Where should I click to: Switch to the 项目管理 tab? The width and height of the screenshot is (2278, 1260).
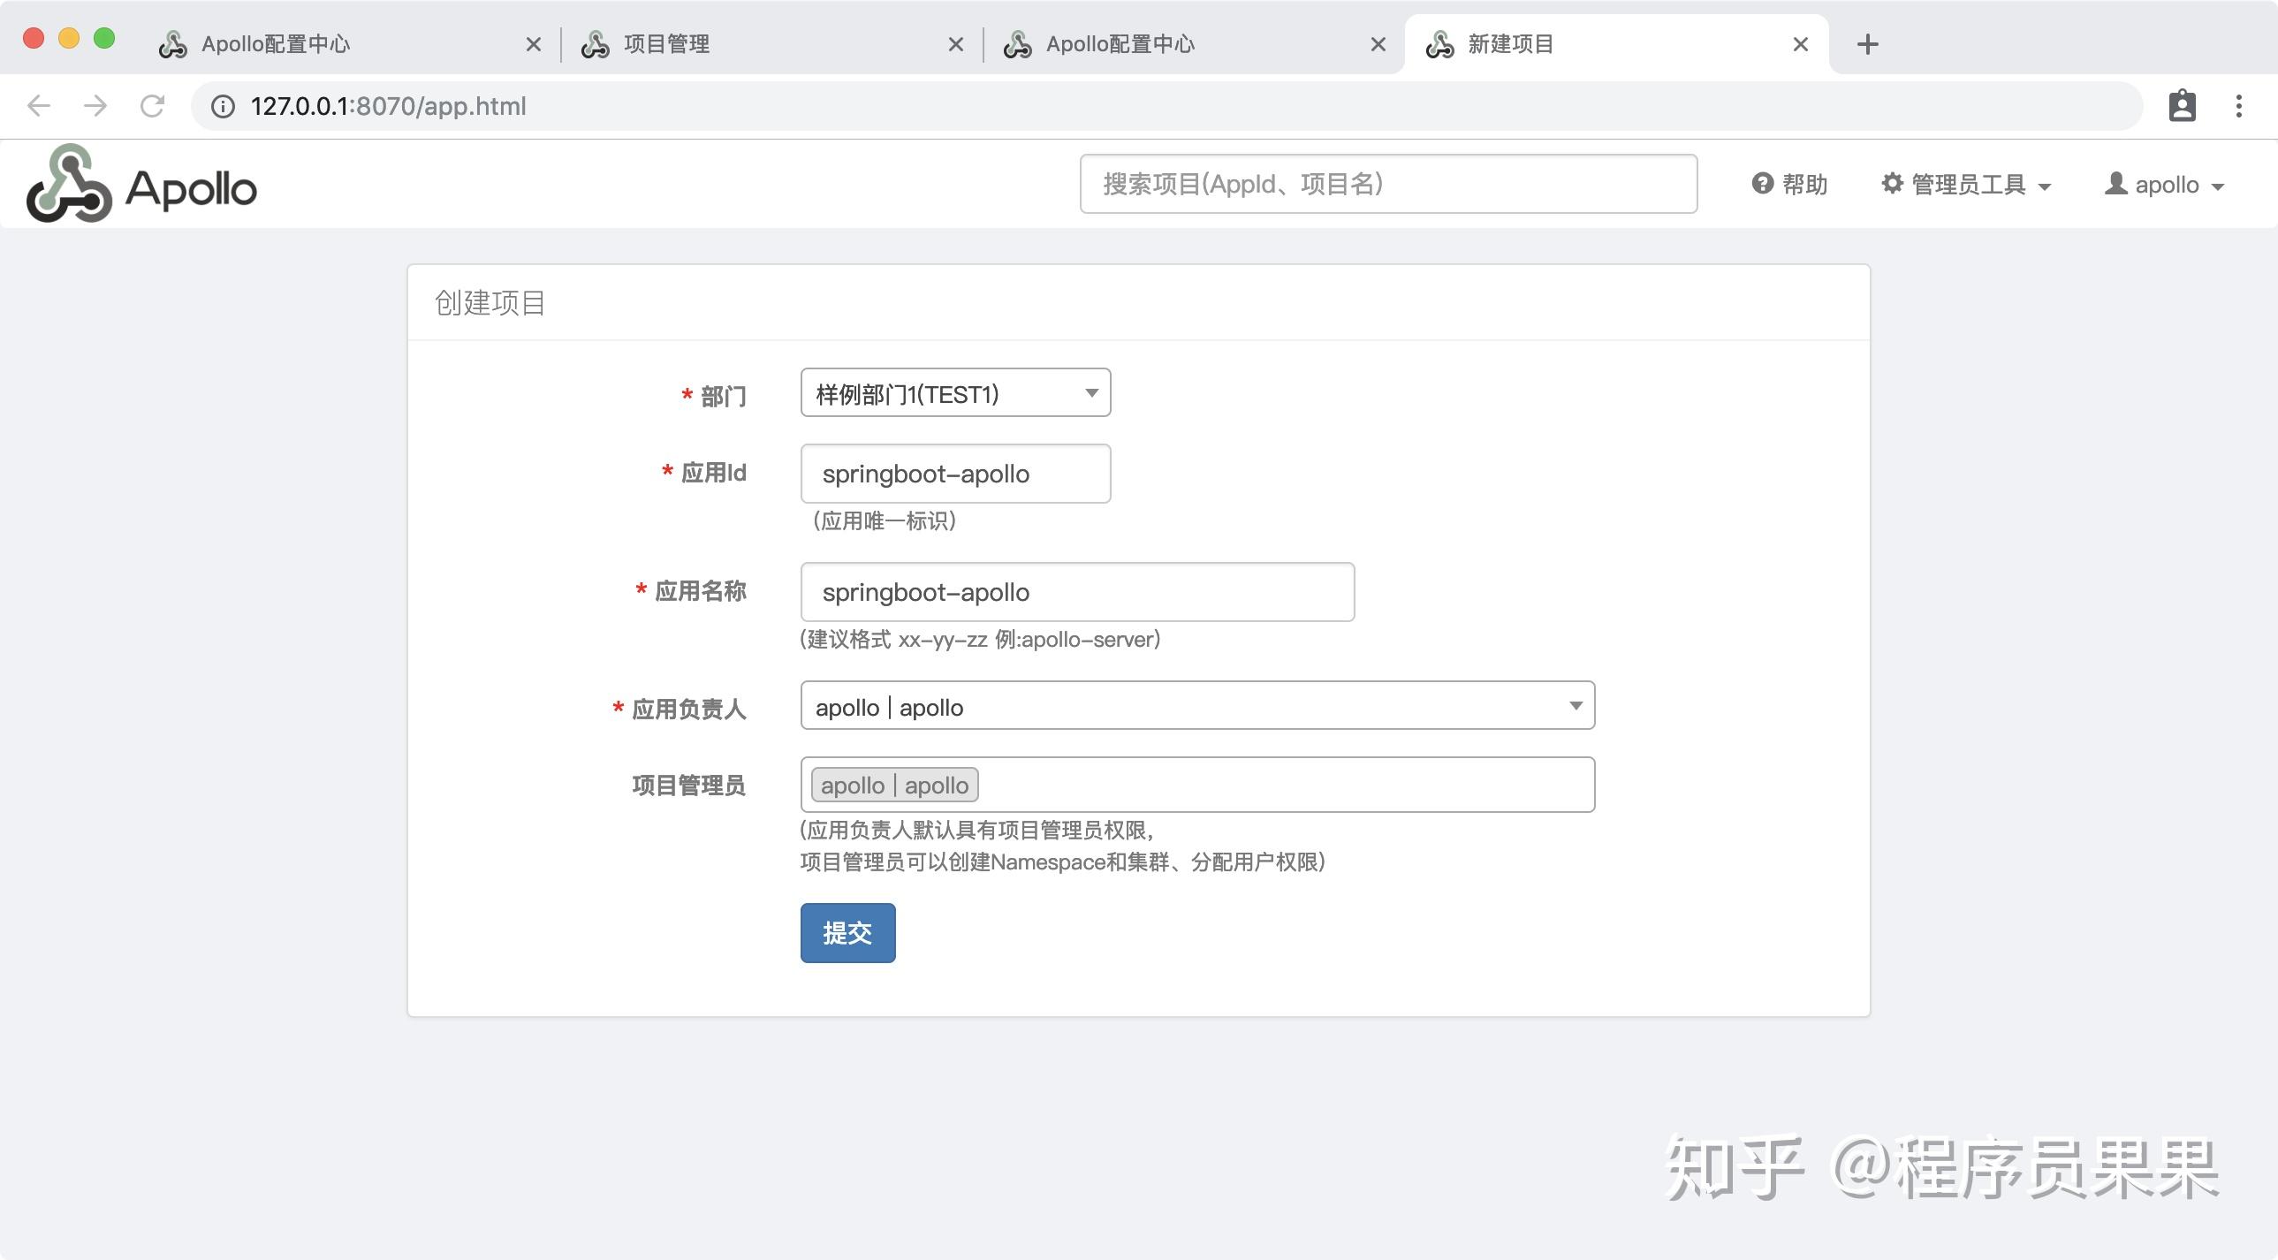[x=771, y=44]
